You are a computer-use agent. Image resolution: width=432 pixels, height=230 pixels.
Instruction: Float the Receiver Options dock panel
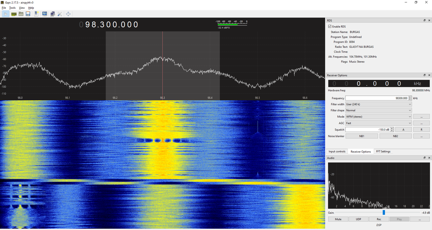click(x=425, y=75)
